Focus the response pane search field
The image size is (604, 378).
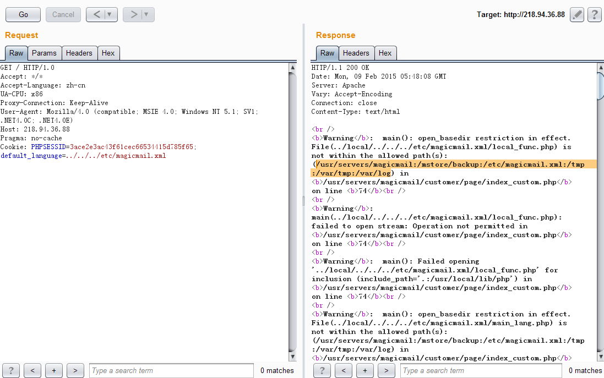tap(481, 371)
